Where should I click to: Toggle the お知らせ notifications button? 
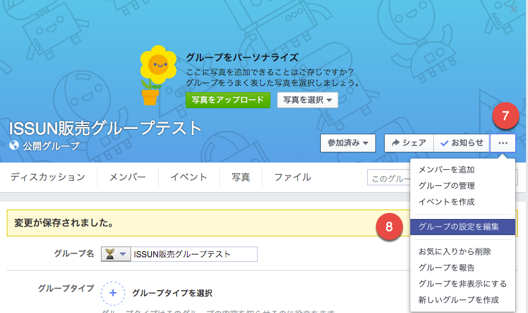tap(461, 143)
